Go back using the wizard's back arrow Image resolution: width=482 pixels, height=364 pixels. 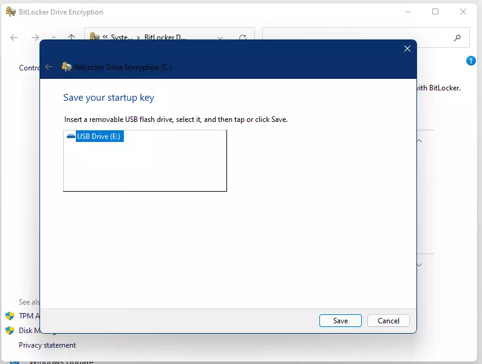click(49, 67)
